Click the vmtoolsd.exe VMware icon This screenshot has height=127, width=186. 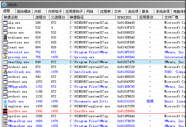(5, 52)
